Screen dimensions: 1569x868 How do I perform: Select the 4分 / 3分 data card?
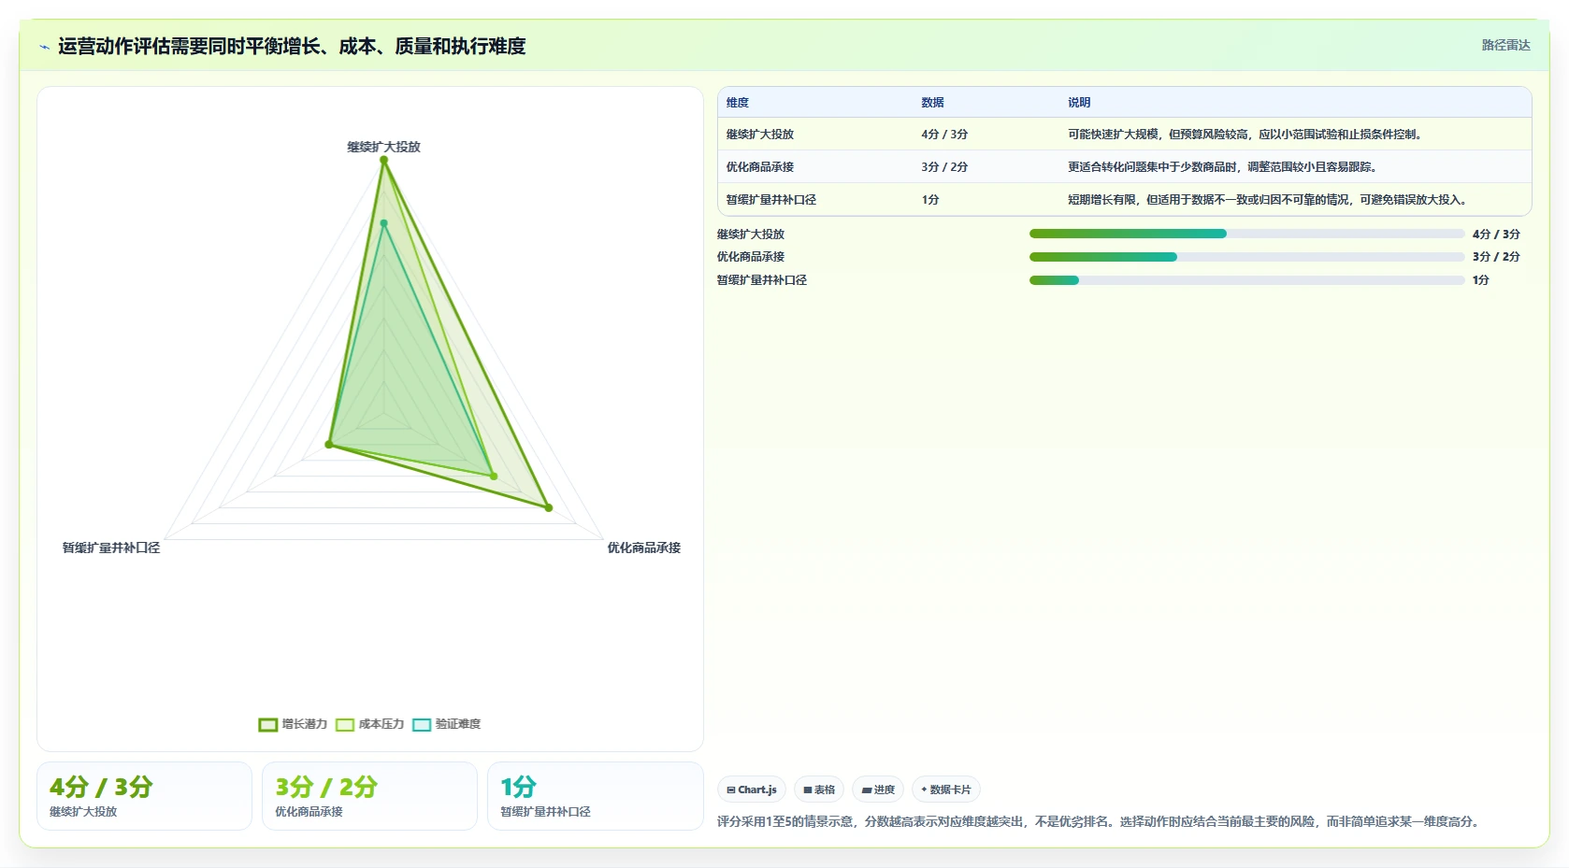point(144,796)
